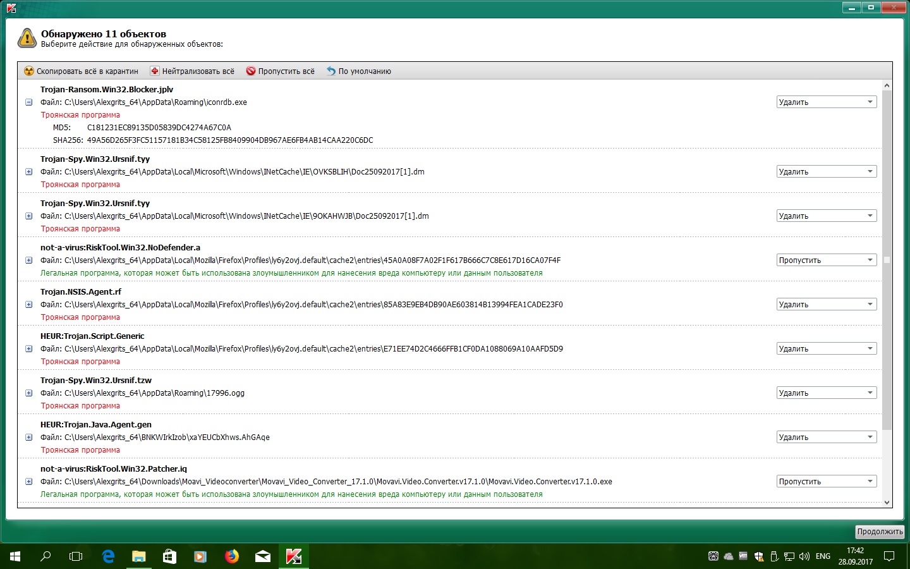Expand RiskTool.Win32.NoDefender.a details

pos(28,260)
